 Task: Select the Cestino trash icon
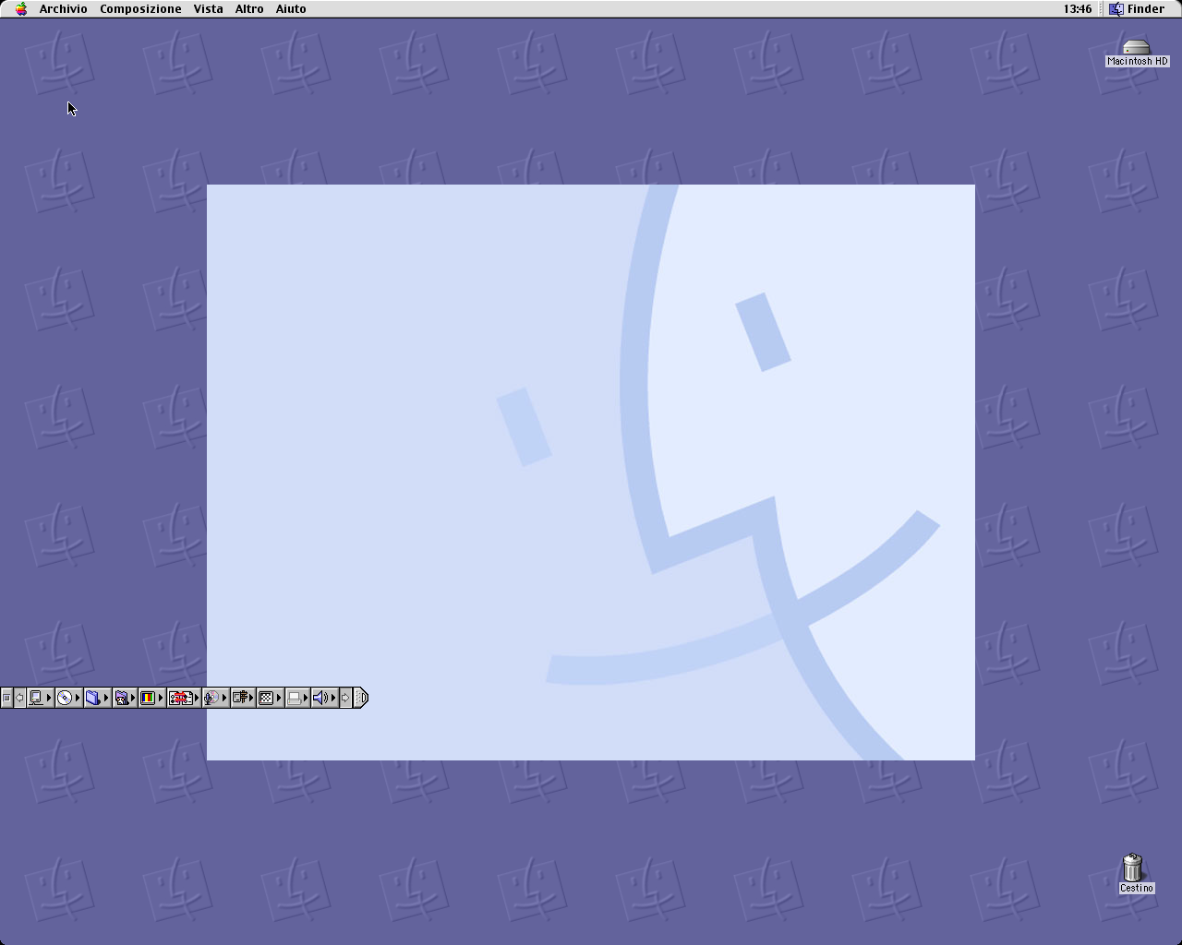coord(1136,874)
